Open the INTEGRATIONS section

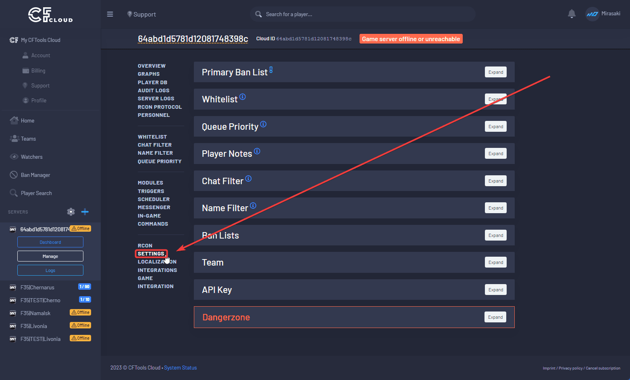point(157,270)
